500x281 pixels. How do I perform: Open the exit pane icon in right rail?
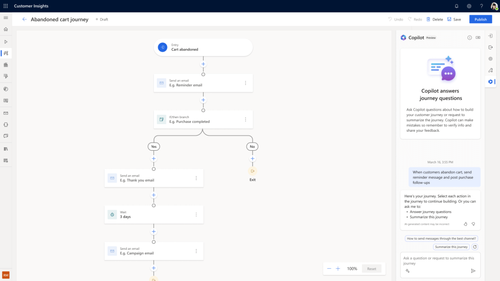490,47
